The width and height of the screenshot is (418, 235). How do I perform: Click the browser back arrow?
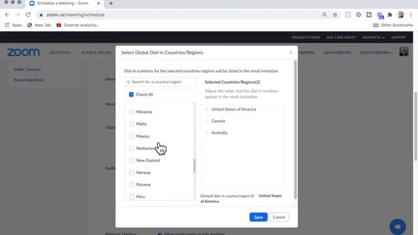(7, 14)
